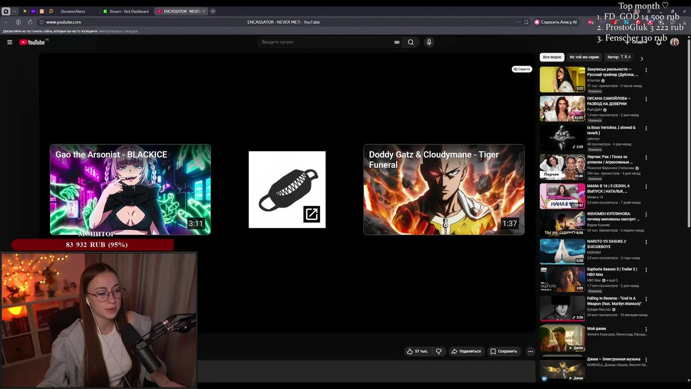Close the ENCASSATOR YouTube tab
The height and width of the screenshot is (389, 691).
pyautogui.click(x=204, y=11)
